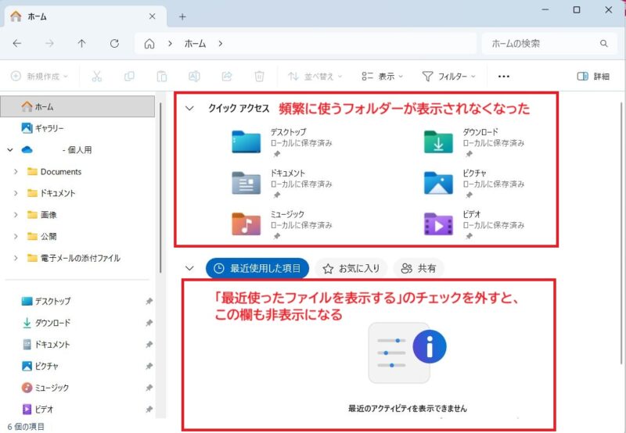Expand 電子メールの添付ファイル folder node
The width and height of the screenshot is (626, 433).
pos(16,258)
